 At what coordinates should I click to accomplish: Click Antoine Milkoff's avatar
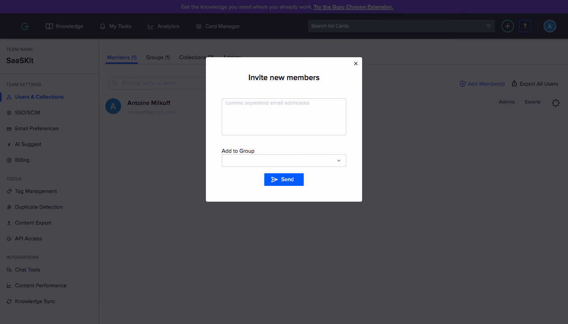coord(113,107)
